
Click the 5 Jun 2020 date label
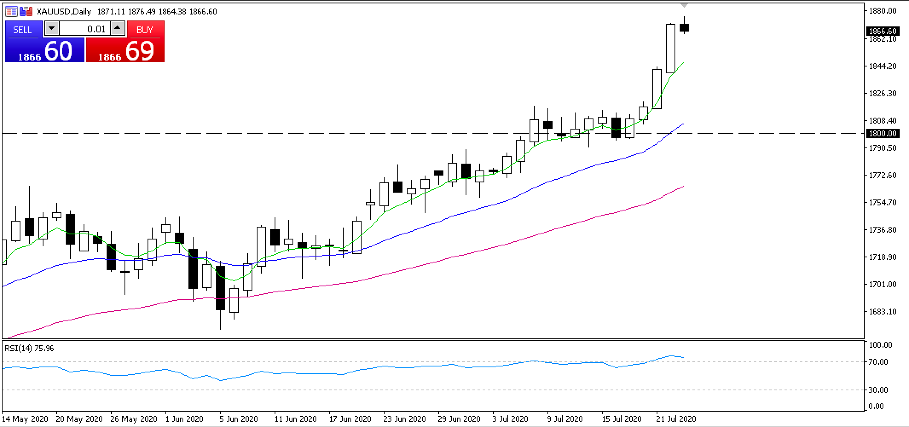coord(238,419)
